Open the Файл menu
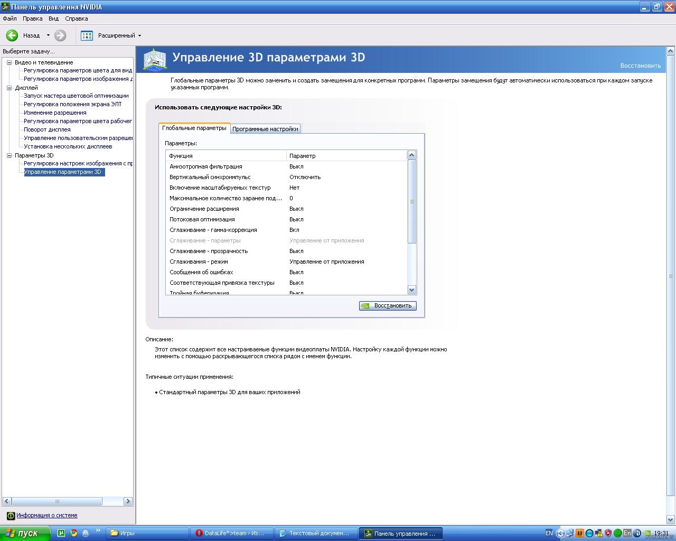The image size is (676, 541). [10, 18]
